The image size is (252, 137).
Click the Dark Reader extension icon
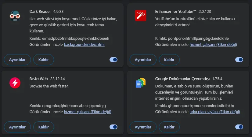point(15,16)
